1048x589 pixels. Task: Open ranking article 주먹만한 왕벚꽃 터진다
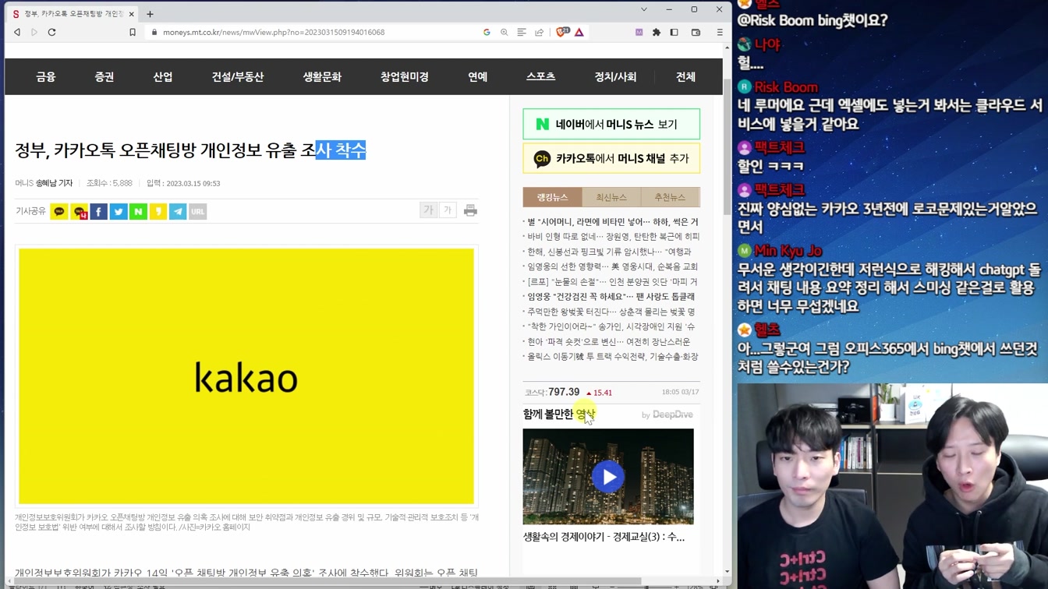tap(611, 312)
